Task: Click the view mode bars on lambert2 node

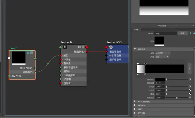Action: [83, 47]
